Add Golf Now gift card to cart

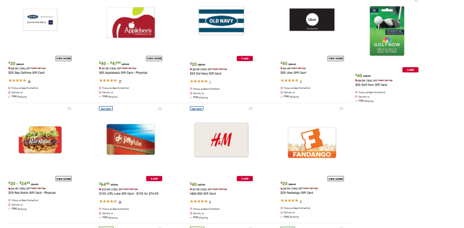click(x=410, y=70)
